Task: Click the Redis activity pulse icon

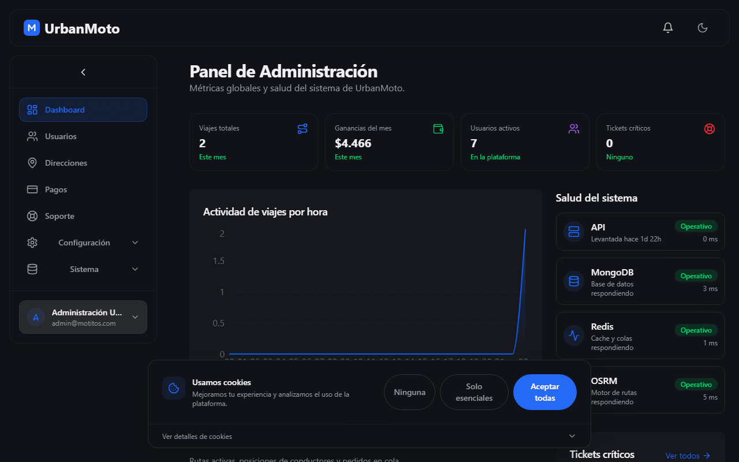Action: click(574, 336)
